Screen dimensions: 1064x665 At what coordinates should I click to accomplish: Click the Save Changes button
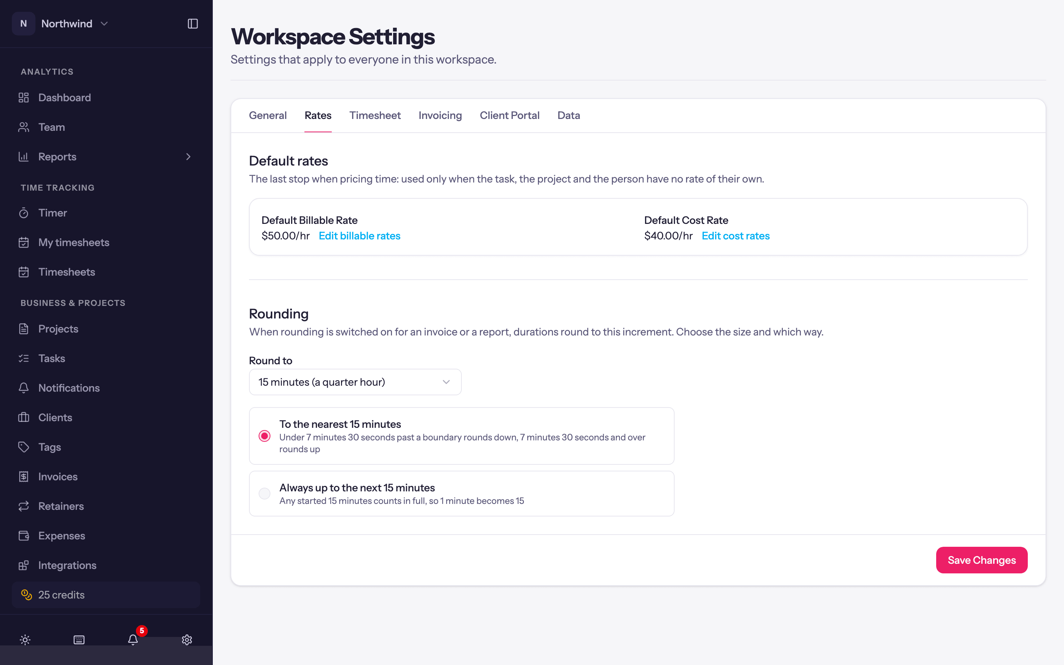[x=981, y=560]
